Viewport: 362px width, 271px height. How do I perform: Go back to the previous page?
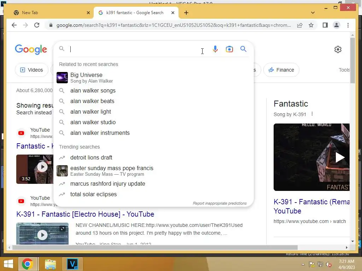[14, 25]
